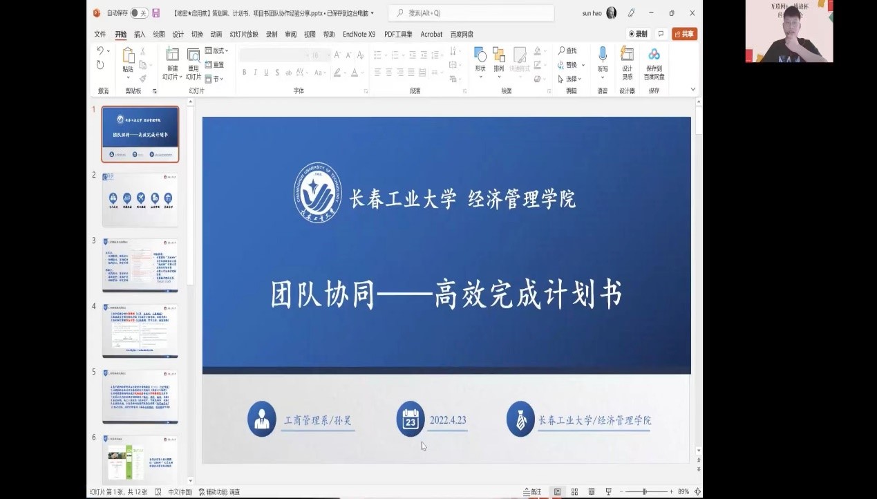Click Save to Baidu Netdisk icon
Screen dimensions: 877x499
(x=654, y=55)
